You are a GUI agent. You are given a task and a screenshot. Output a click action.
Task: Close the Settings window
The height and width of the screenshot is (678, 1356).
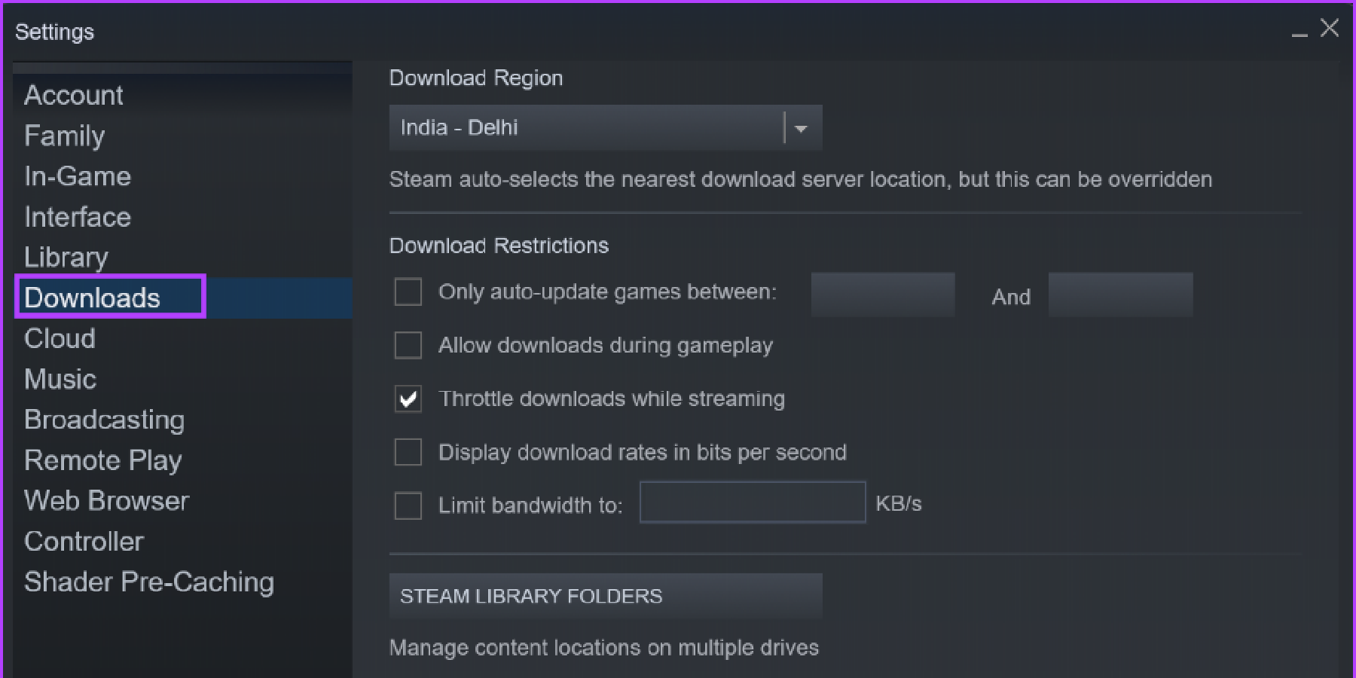point(1330,29)
